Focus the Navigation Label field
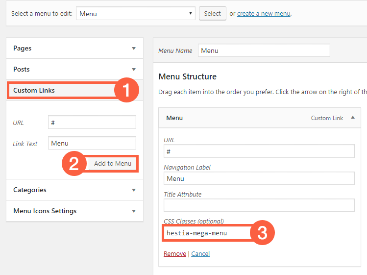 click(x=259, y=178)
